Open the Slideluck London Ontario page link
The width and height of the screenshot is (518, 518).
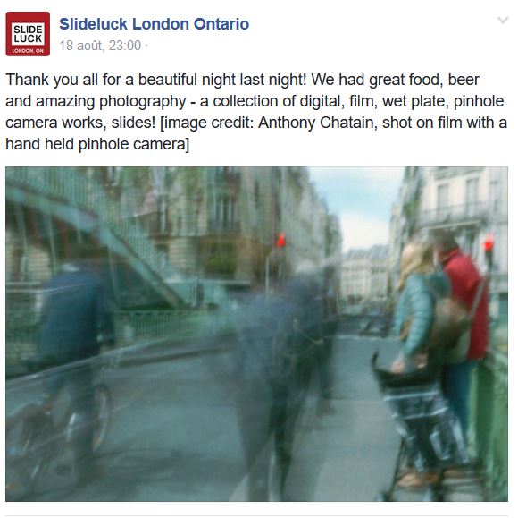[x=154, y=24]
